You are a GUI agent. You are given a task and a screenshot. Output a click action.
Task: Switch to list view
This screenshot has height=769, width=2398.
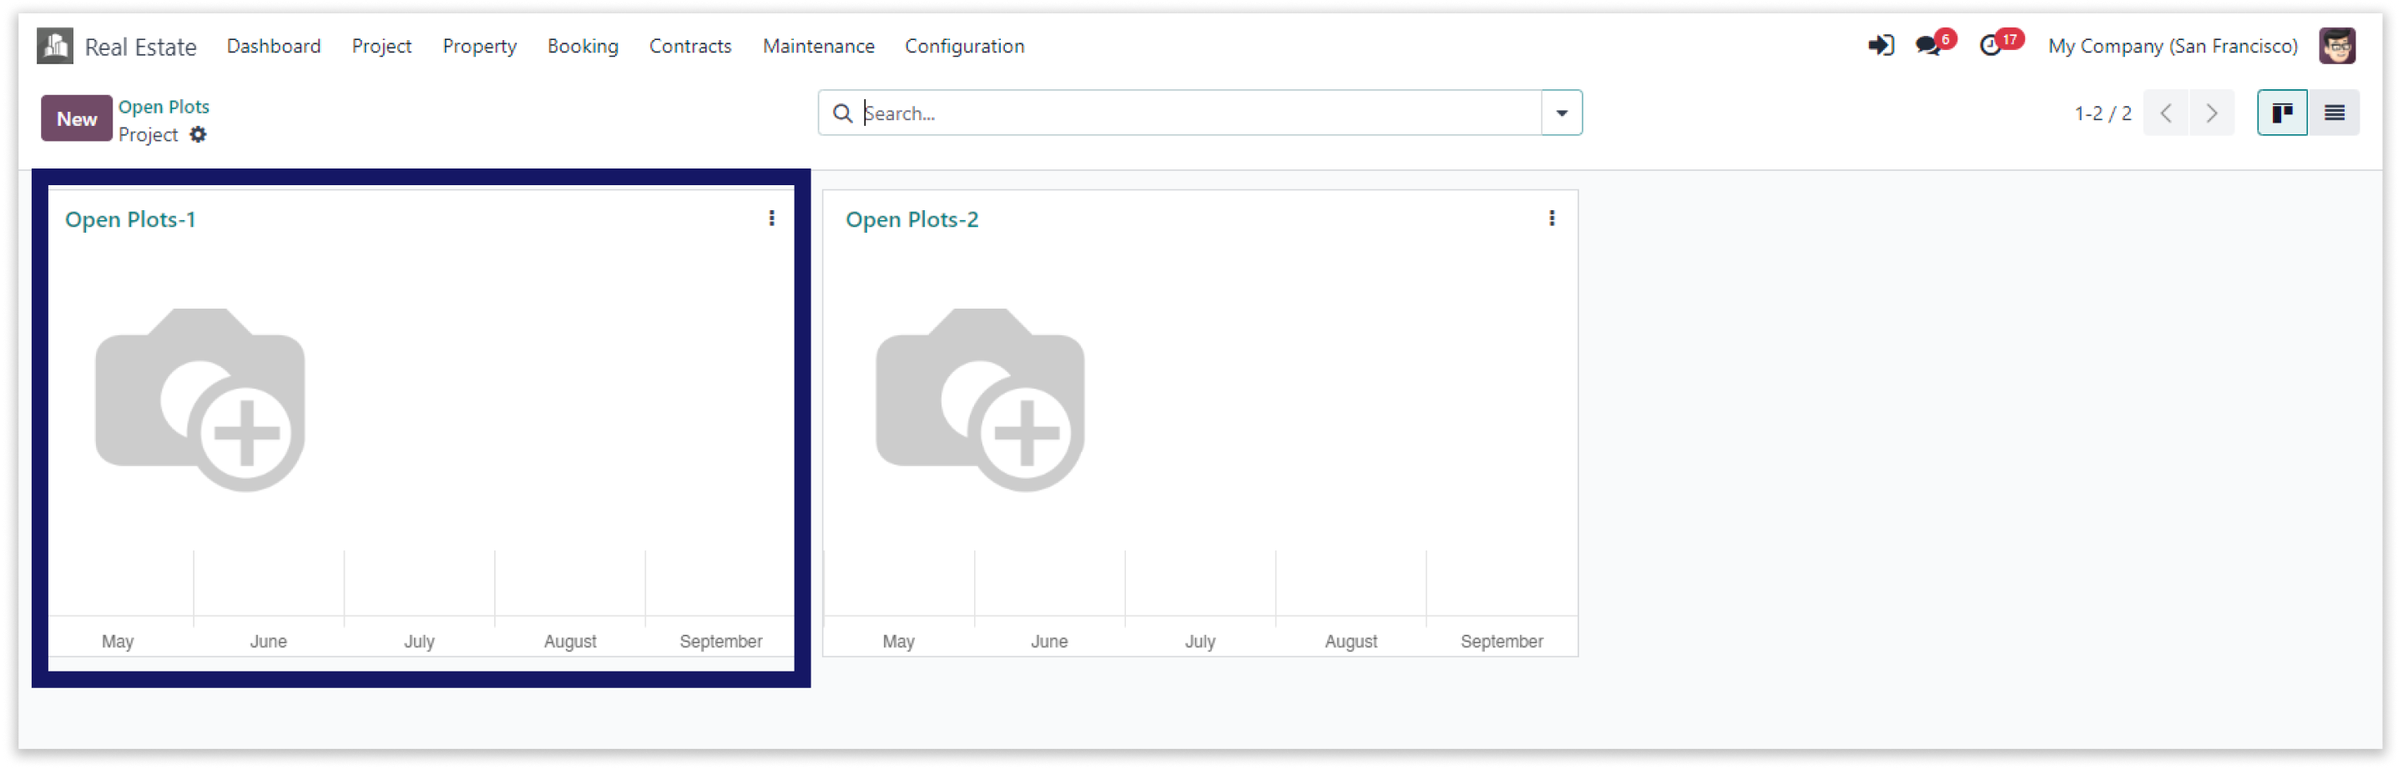(x=2335, y=113)
